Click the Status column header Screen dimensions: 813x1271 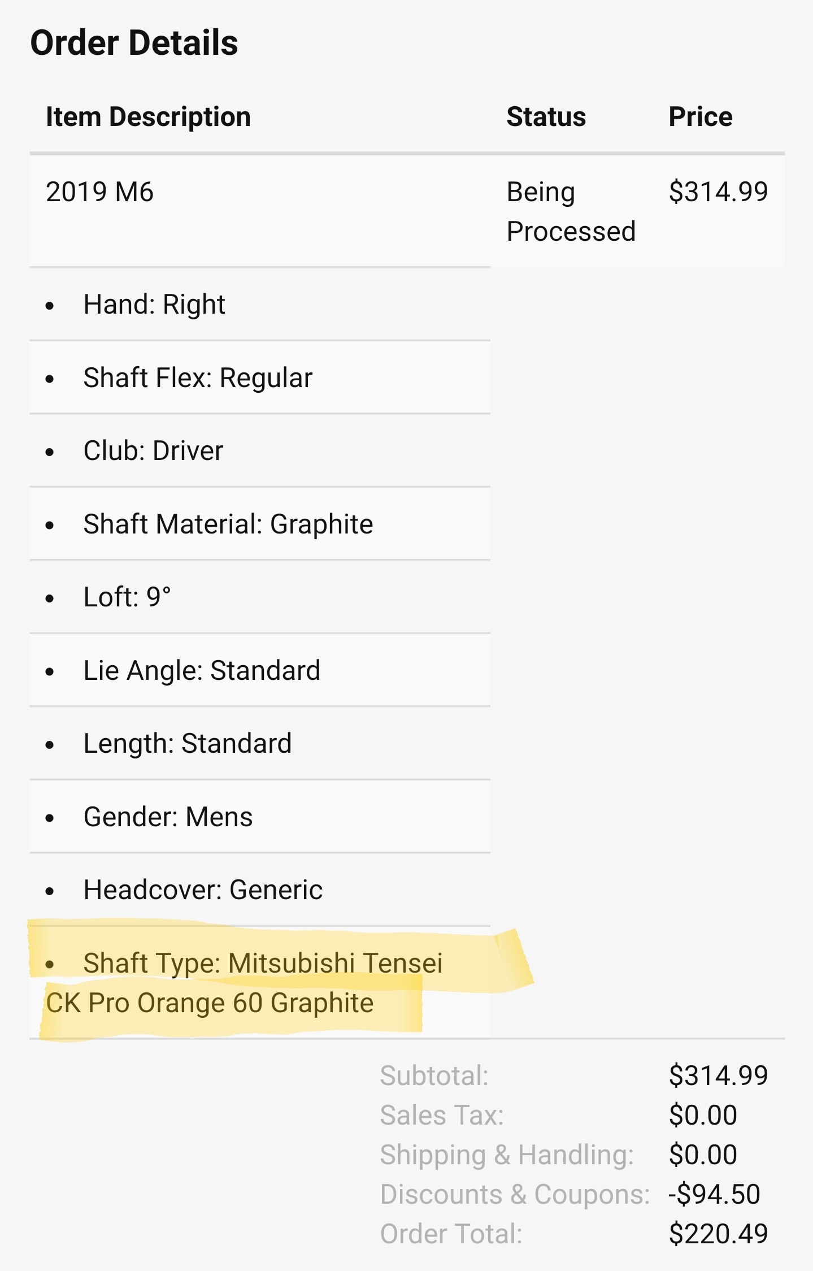pyautogui.click(x=546, y=117)
